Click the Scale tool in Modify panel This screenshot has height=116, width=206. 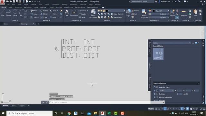point(44,17)
